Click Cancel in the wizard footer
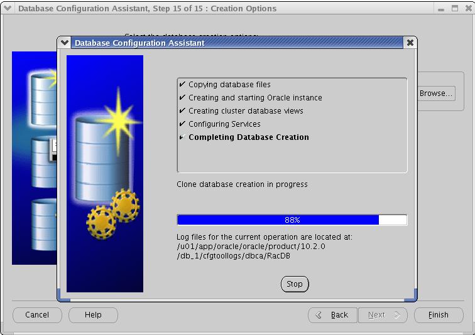This screenshot has width=475, height=335. pyautogui.click(x=37, y=315)
